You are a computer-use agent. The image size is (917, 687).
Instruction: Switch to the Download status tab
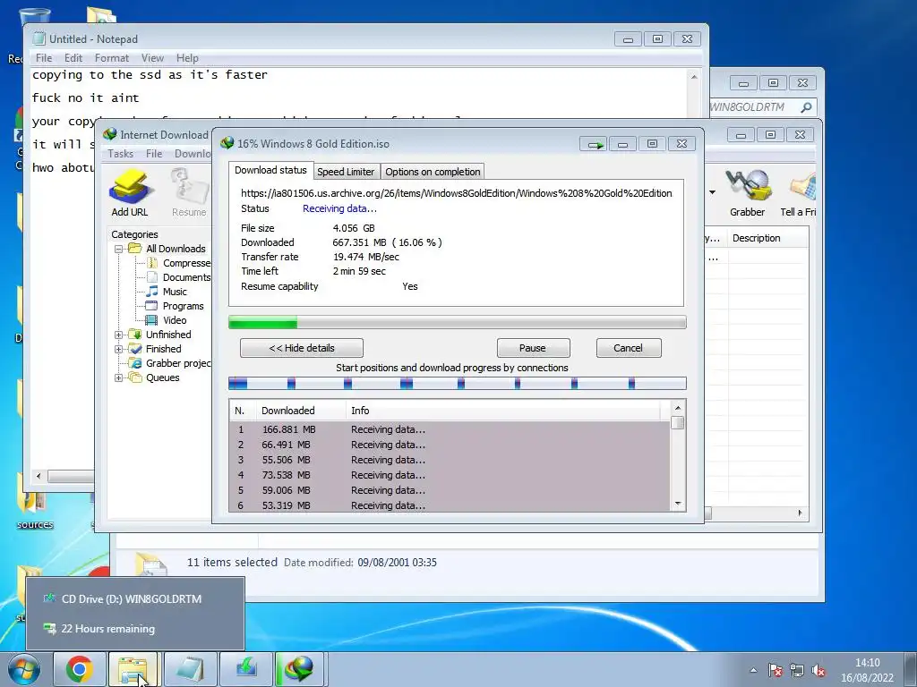tap(270, 170)
